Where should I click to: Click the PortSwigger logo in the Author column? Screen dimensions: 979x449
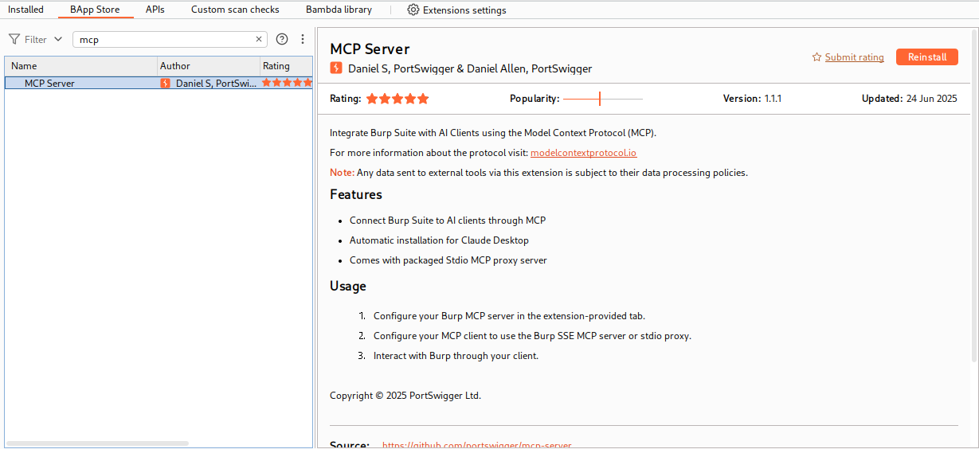coord(166,83)
